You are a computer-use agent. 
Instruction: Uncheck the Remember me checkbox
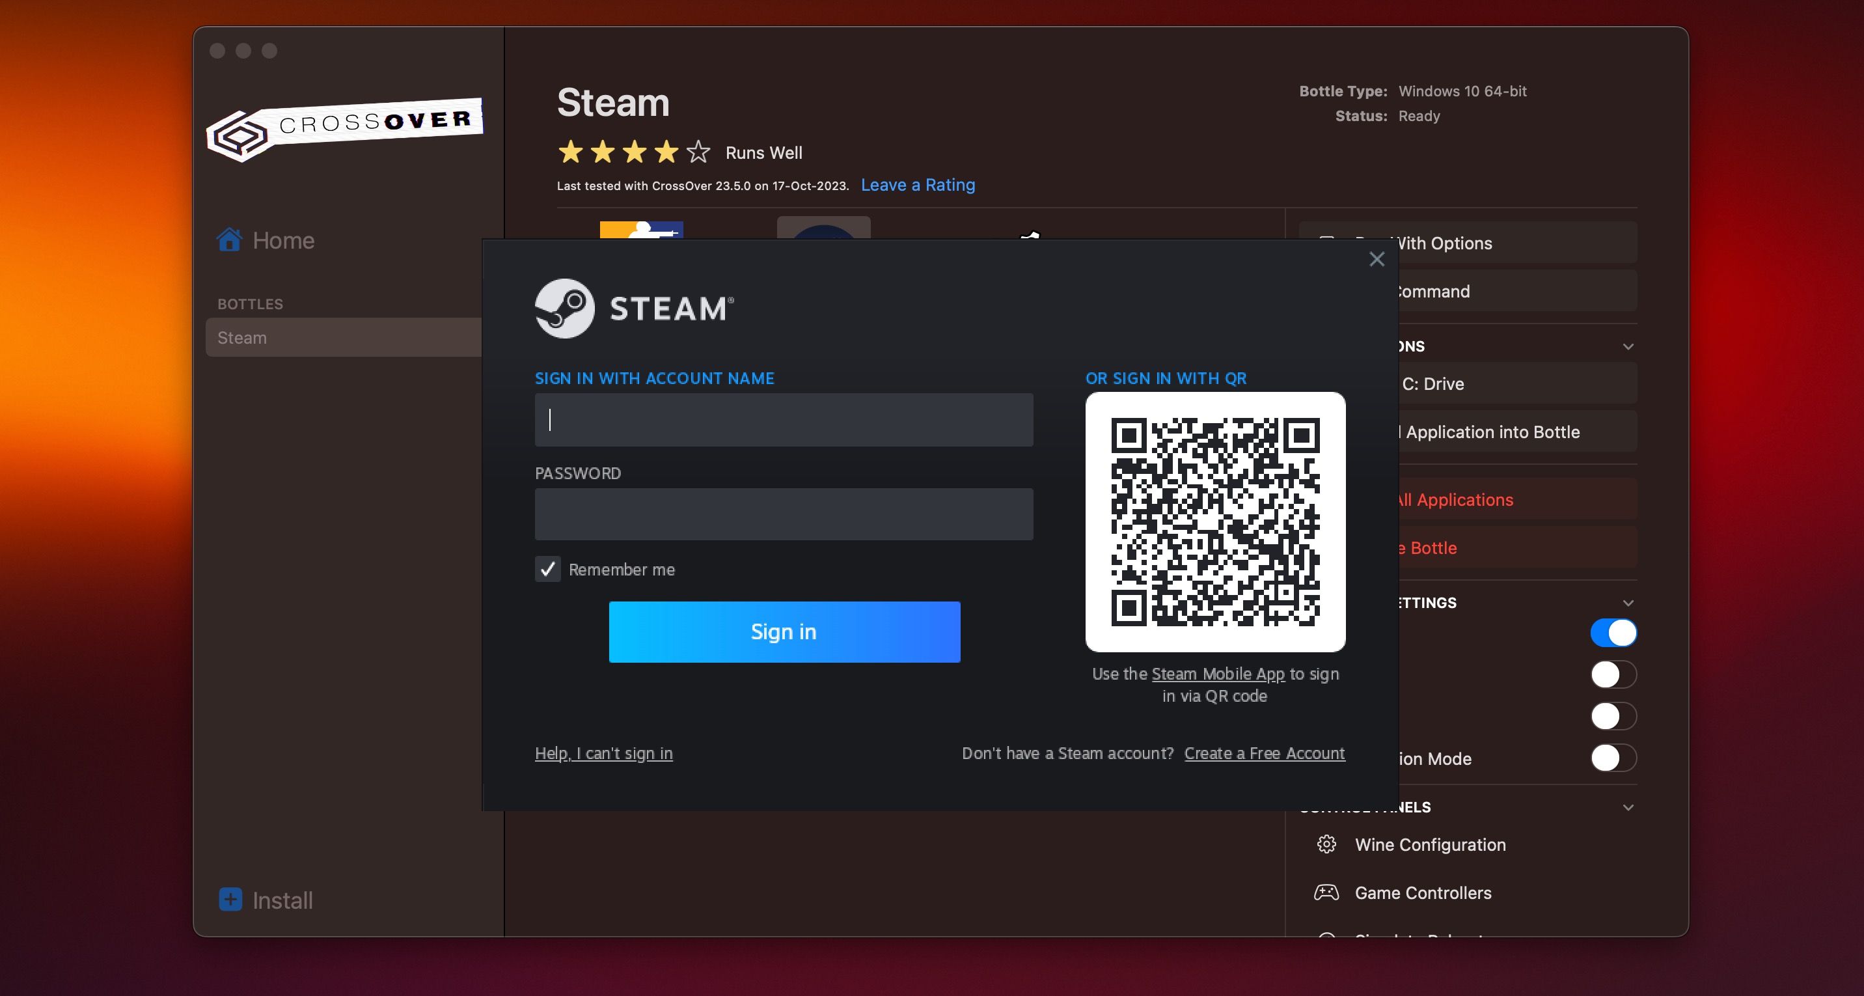click(x=547, y=570)
